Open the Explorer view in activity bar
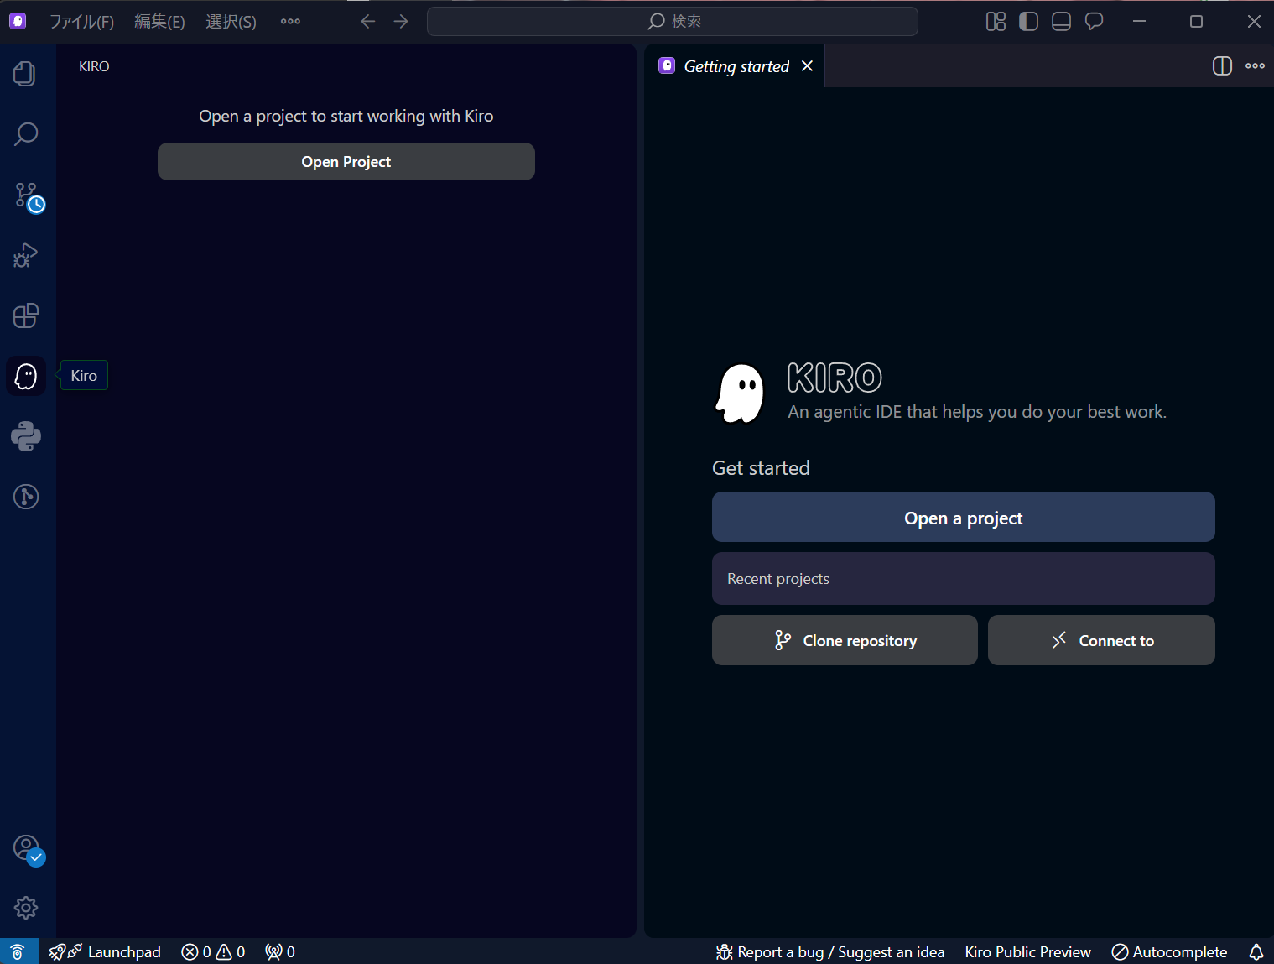This screenshot has height=964, width=1274. (x=25, y=74)
